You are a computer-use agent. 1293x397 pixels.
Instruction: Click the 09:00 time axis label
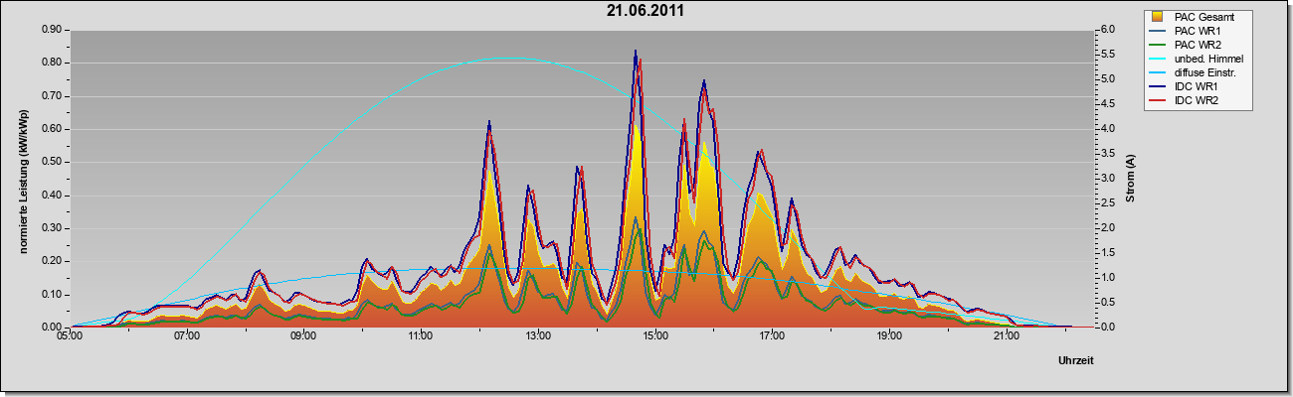303,336
